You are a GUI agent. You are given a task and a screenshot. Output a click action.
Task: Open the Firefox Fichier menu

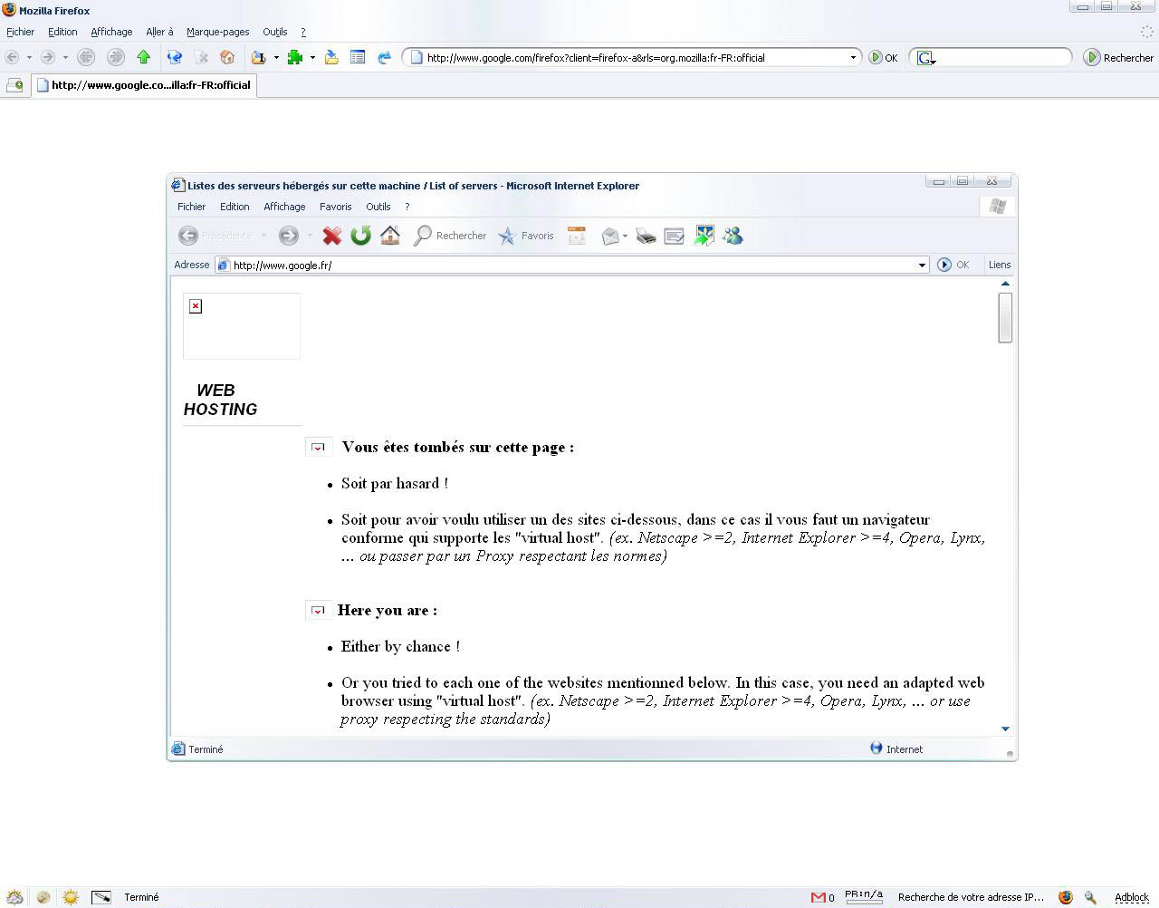click(x=20, y=32)
